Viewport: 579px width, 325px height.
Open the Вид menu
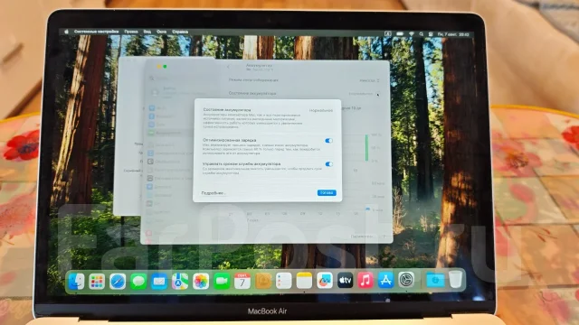[x=147, y=32]
